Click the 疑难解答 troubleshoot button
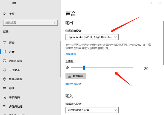Image resolution: width=164 pixels, height=115 pixels. click(x=76, y=76)
